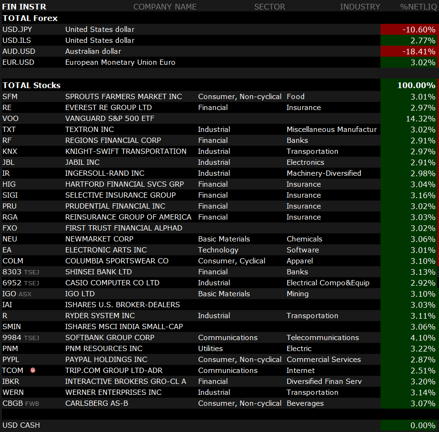Viewport: 439px width, 432px height.
Task: Select FIRST TRUST FINANCIAL ALPHAD
Action: 124,228
